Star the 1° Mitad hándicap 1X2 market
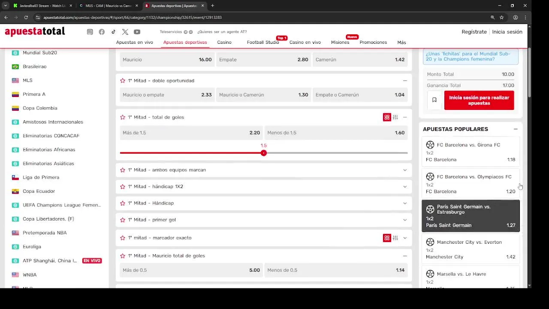 coord(123,187)
